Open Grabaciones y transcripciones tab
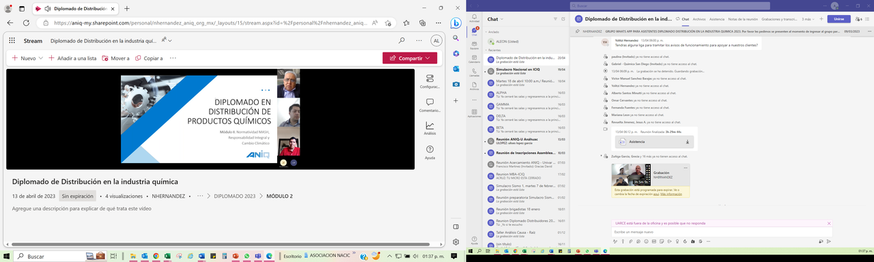This screenshot has width=874, height=262. pyautogui.click(x=780, y=19)
